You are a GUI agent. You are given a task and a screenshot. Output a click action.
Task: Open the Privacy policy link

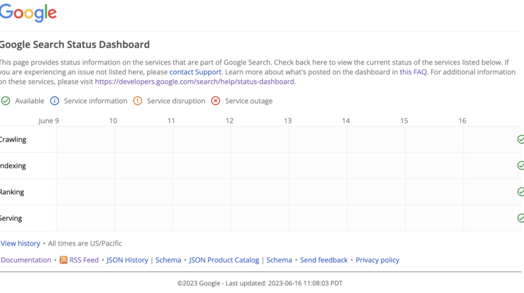click(x=377, y=260)
